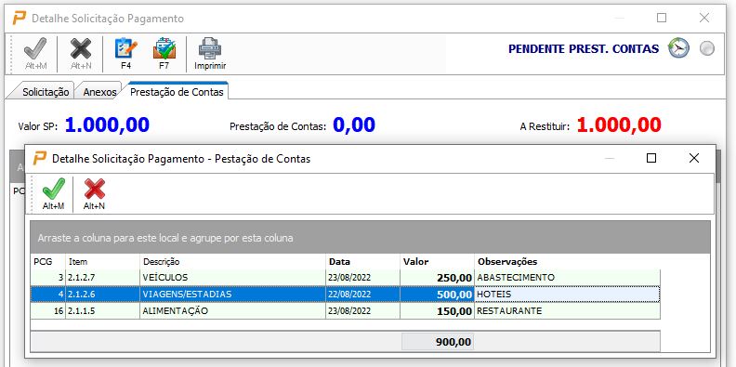Click the grey Alt+M checkmark in main toolbar
The width and height of the screenshot is (736, 367).
click(x=35, y=54)
